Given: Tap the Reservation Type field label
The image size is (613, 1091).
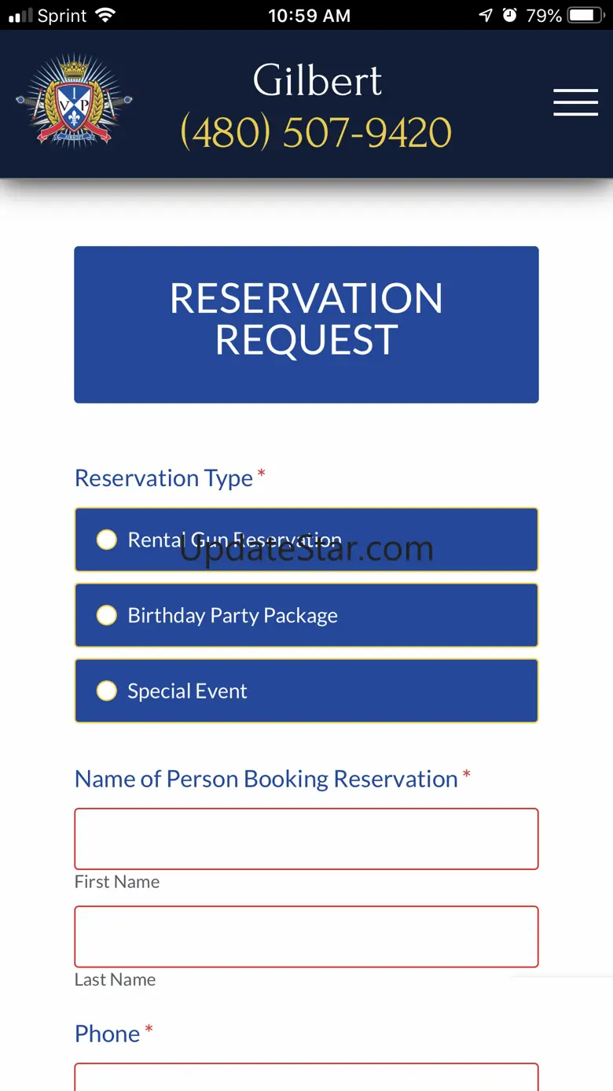Looking at the screenshot, I should (163, 478).
